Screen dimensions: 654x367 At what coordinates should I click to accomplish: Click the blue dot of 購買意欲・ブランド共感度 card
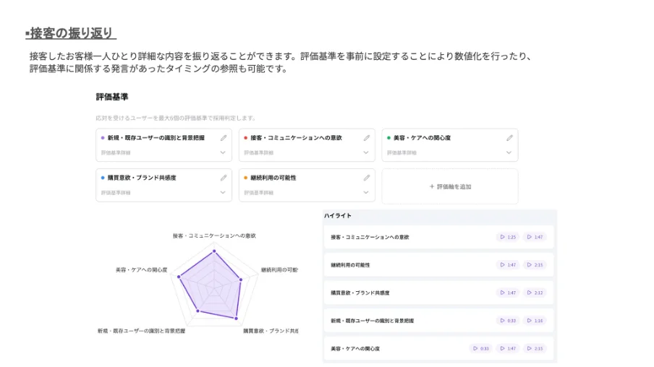coord(103,178)
